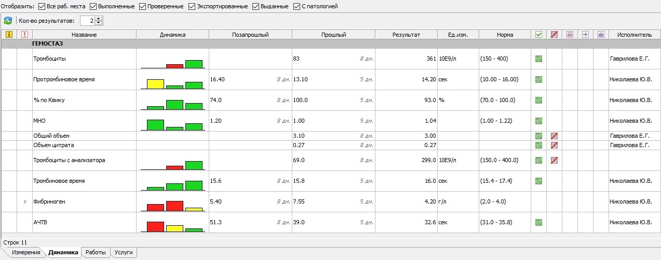The image size is (661, 260).
Task: Click the export arrow column header icon
Action: (x=585, y=35)
